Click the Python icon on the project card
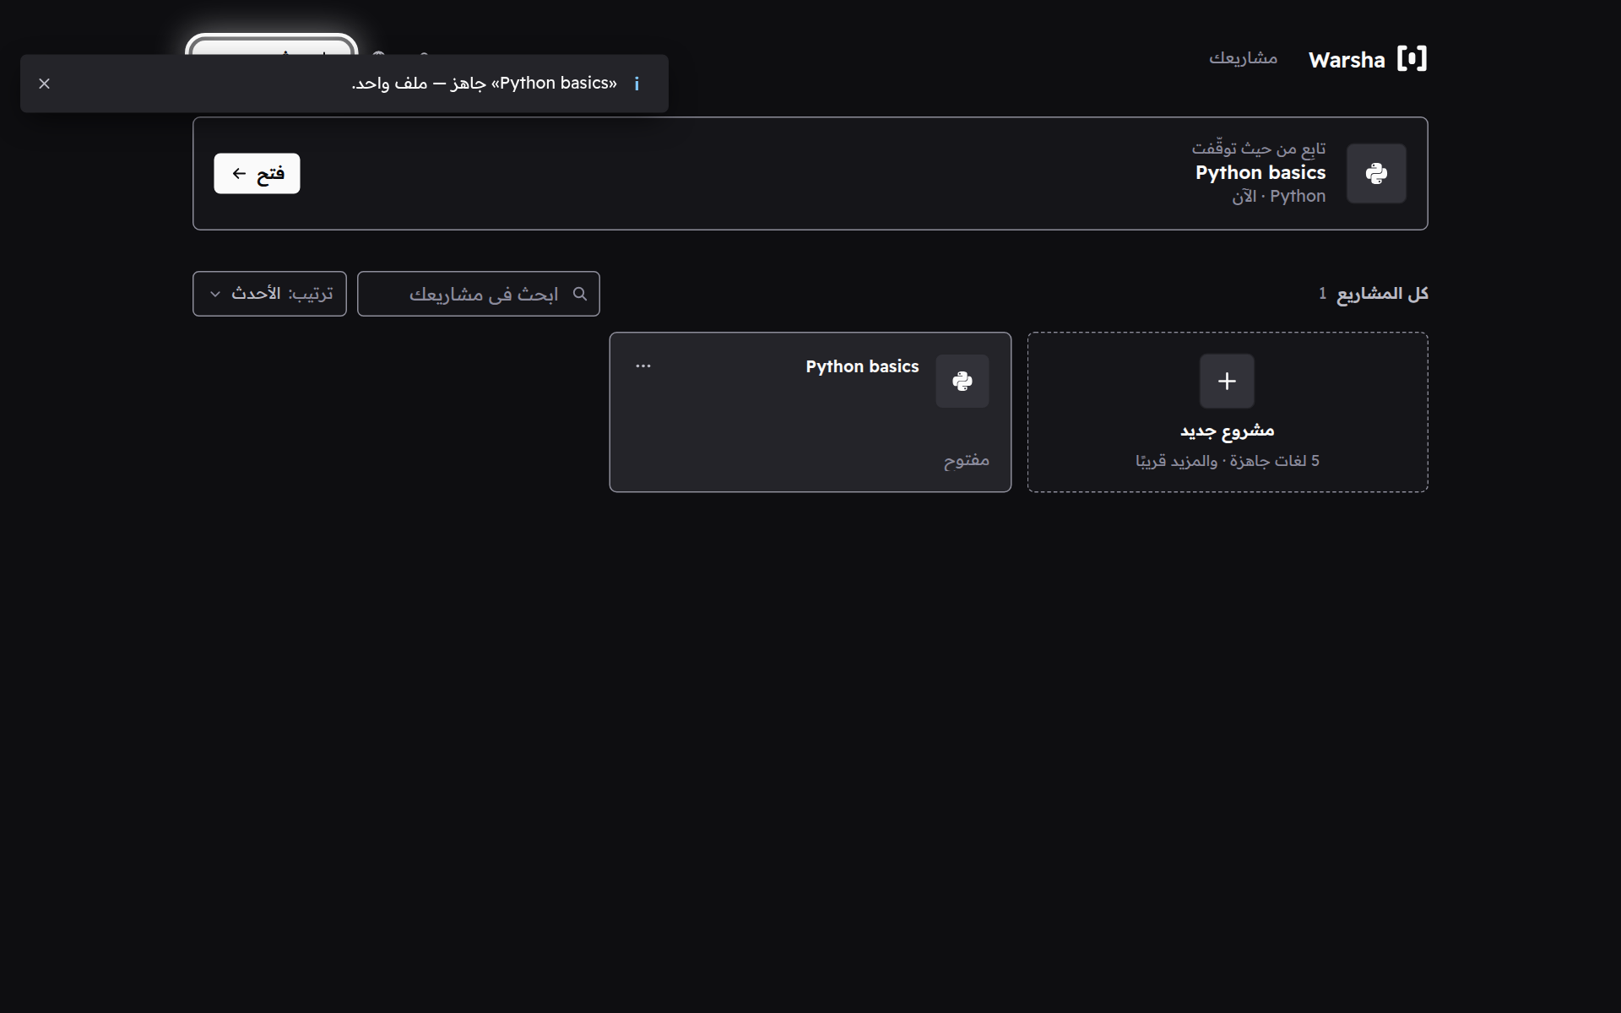The height and width of the screenshot is (1013, 1621). coord(962,381)
